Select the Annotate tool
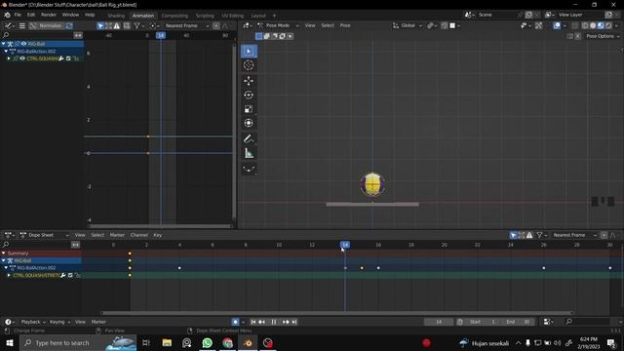This screenshot has width=624, height=351. 249,138
